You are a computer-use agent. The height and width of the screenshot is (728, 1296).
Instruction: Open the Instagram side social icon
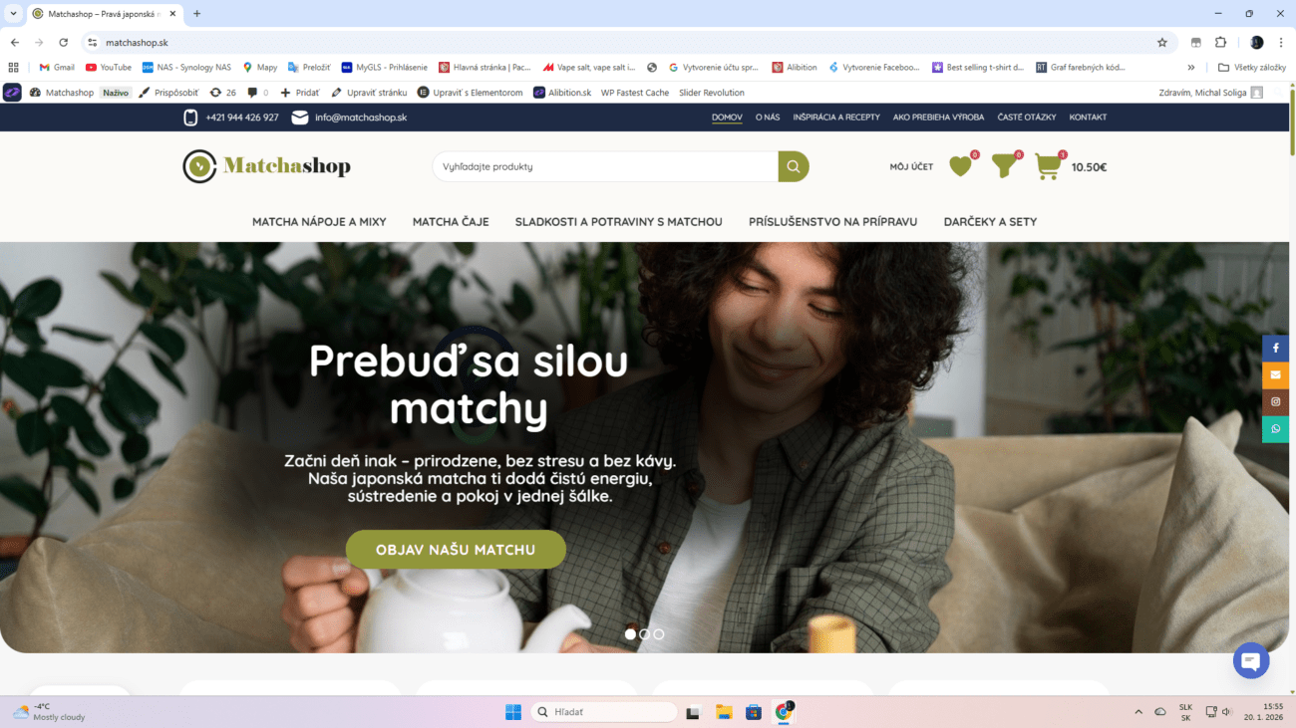click(1275, 402)
